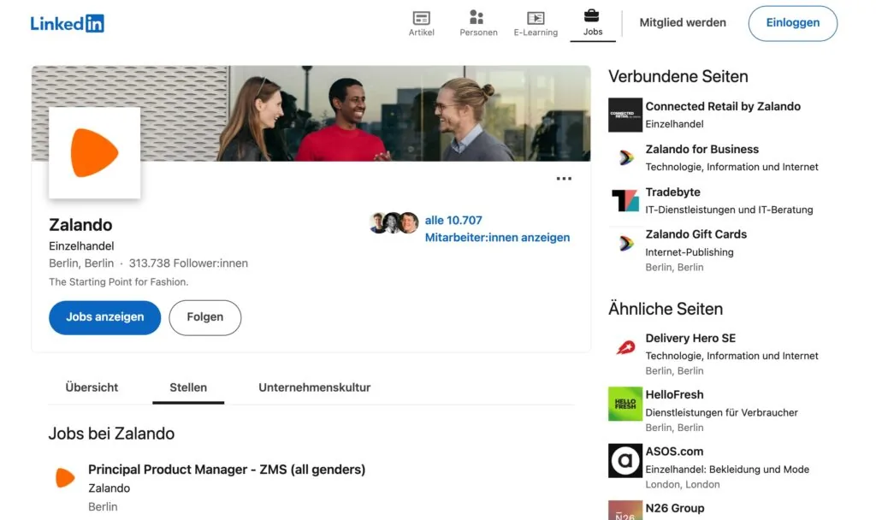This screenshot has height=520, width=876.
Task: Click the Zalando Gift Cards logo
Action: 625,244
